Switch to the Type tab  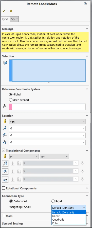point(5,19)
